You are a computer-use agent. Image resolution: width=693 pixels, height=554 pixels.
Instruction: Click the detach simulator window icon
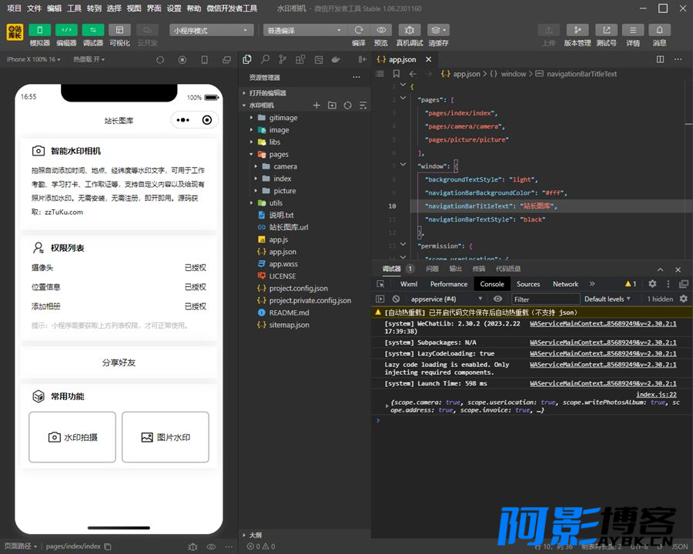(x=226, y=60)
